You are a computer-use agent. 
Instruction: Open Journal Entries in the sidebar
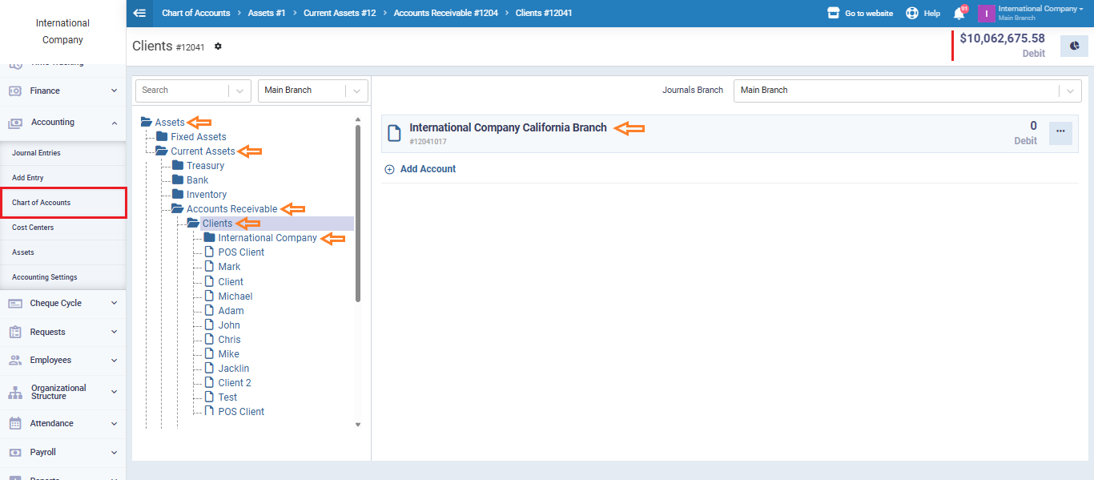pos(36,153)
